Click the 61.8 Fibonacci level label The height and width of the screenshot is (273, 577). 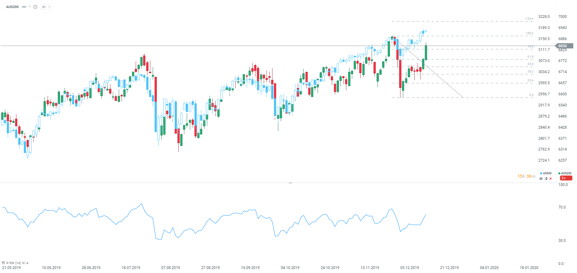coord(530,57)
